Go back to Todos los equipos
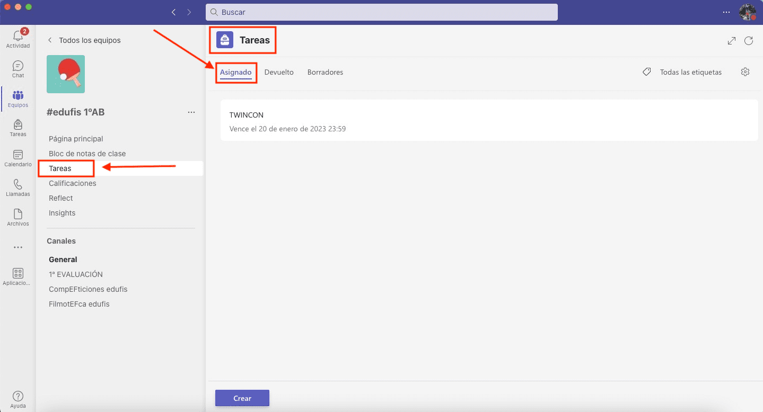The height and width of the screenshot is (412, 763). [85, 40]
